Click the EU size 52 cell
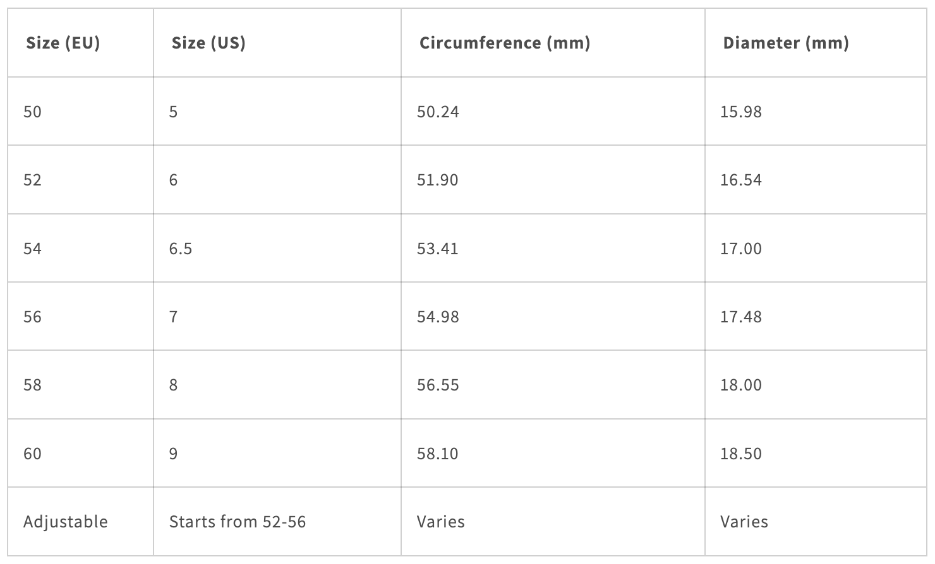 pos(32,180)
